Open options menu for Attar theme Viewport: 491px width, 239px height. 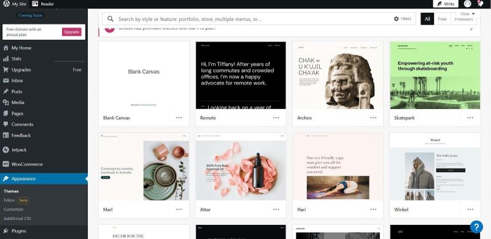276,210
